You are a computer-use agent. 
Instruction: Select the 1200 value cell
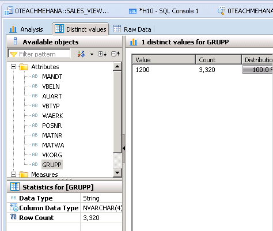pyautogui.click(x=142, y=70)
